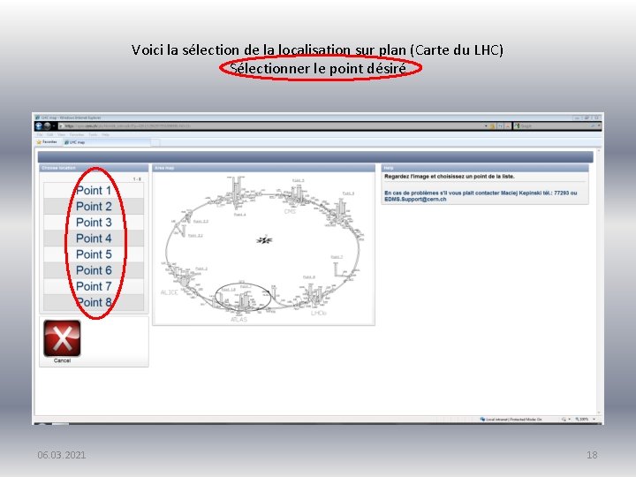Select Point 8 in the list

tap(94, 302)
